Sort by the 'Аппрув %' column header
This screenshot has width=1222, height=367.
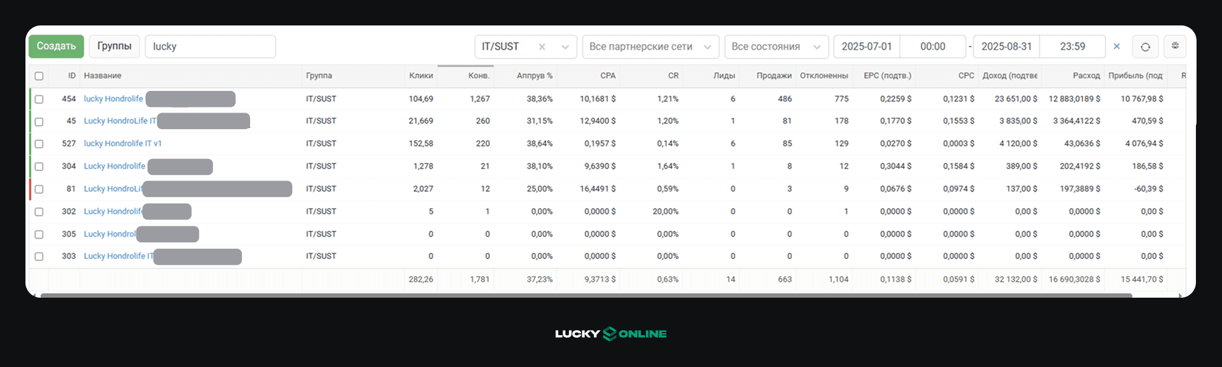[x=534, y=76]
